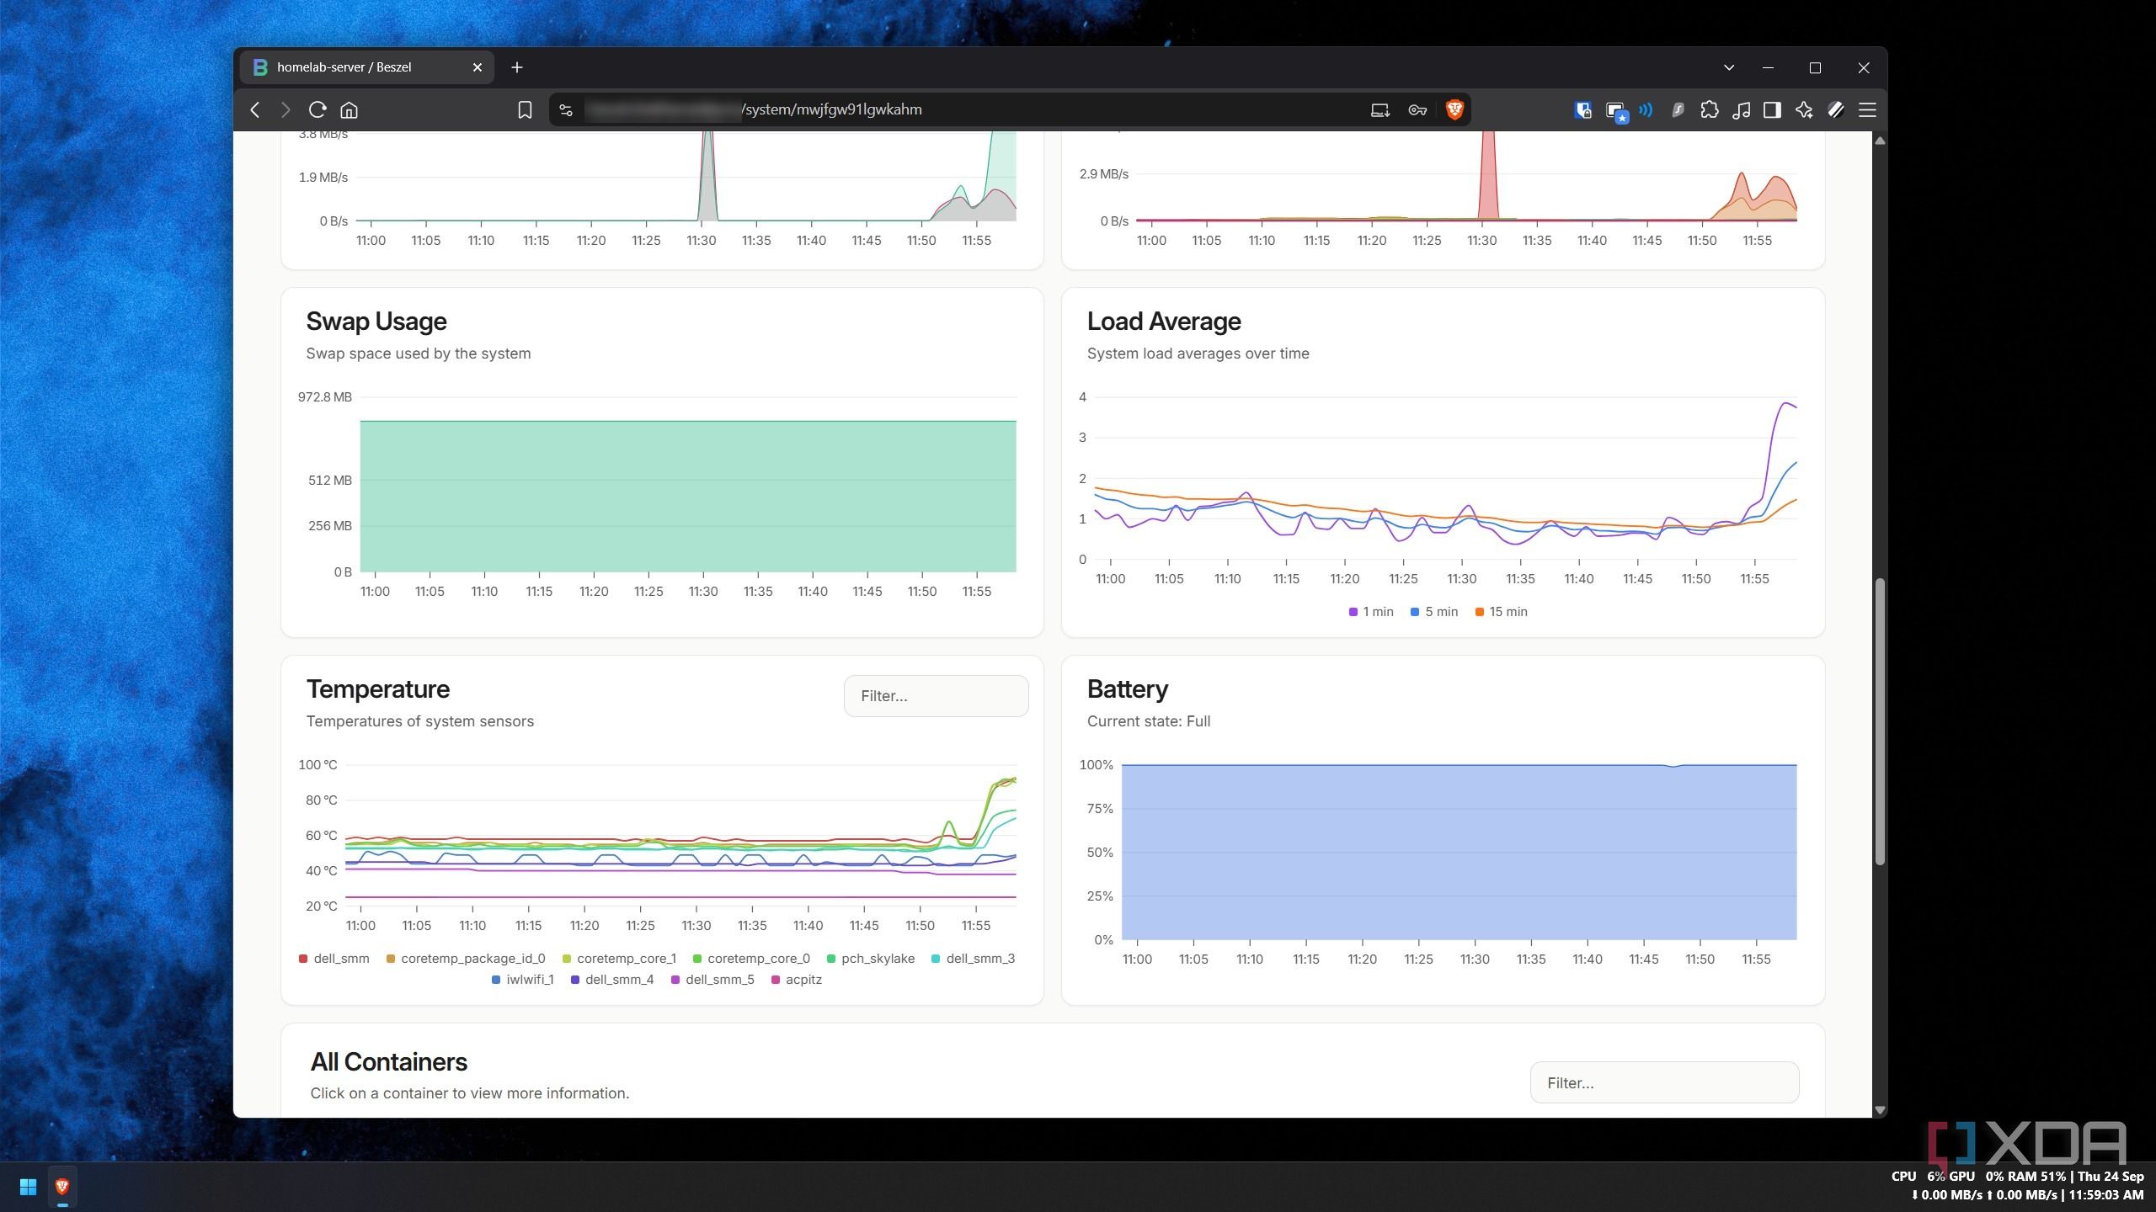This screenshot has height=1212, width=2156.
Task: Open the Leo AI sparkle icon
Action: tap(1804, 109)
